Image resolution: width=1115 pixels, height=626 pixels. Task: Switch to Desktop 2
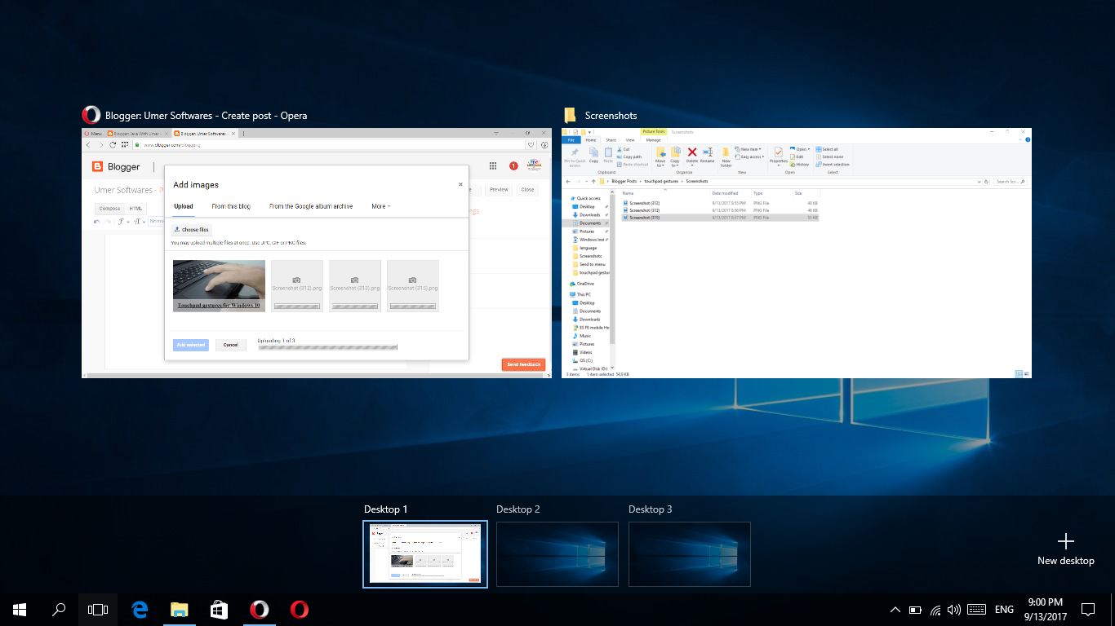557,554
